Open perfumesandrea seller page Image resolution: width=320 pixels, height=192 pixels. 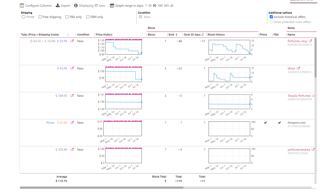(299, 149)
